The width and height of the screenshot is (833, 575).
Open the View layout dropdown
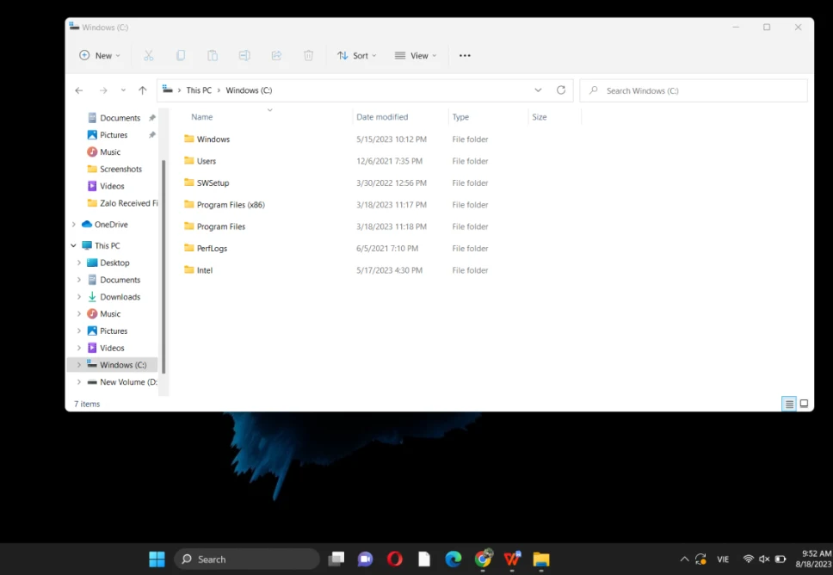(416, 55)
